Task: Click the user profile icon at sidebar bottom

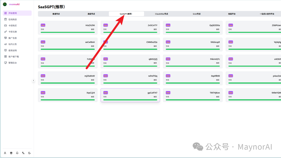Action: tap(5, 153)
